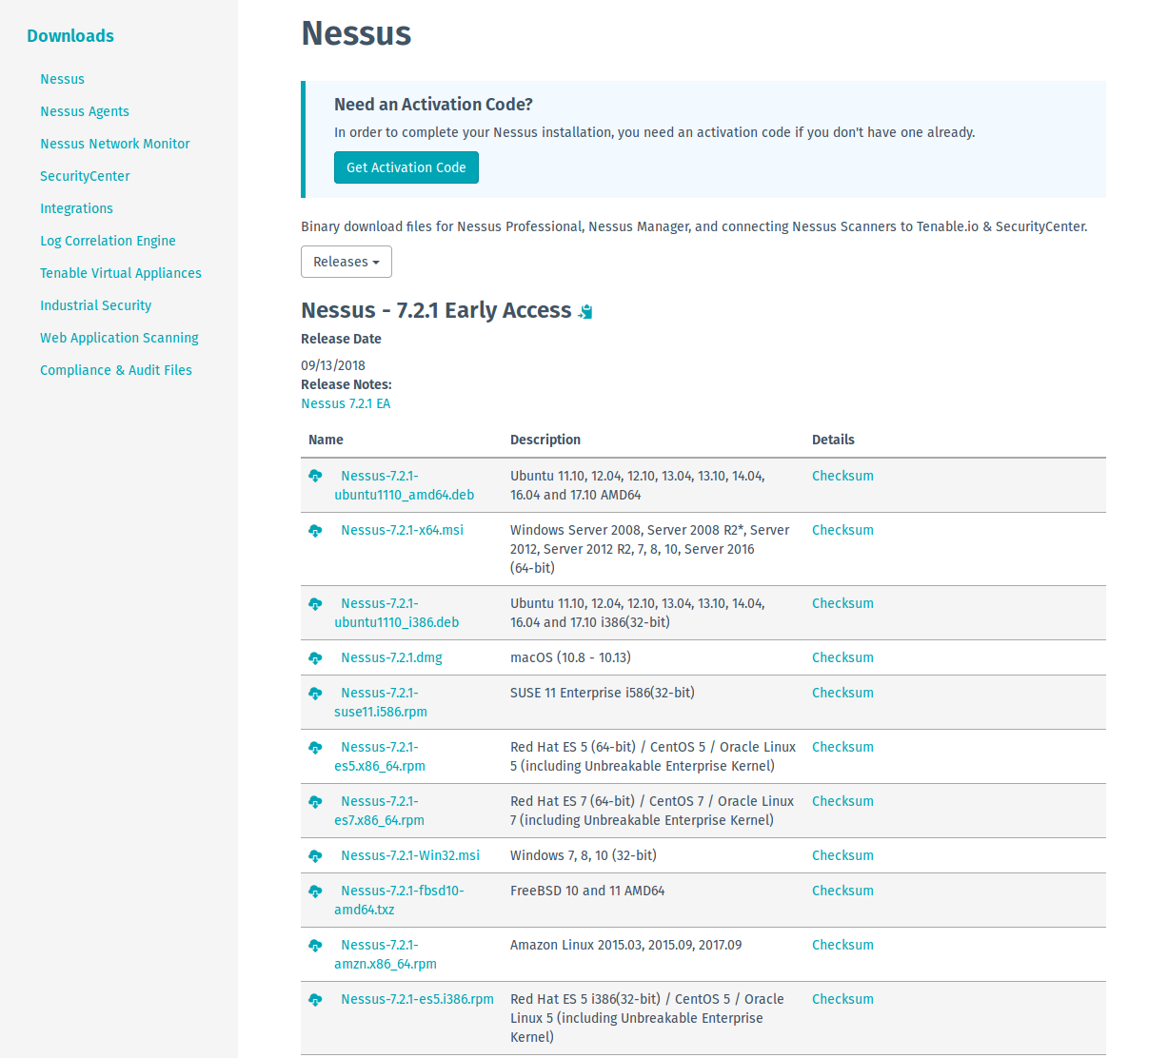
Task: Download Nessus-7.2.1.dmg file link
Action: tap(391, 657)
